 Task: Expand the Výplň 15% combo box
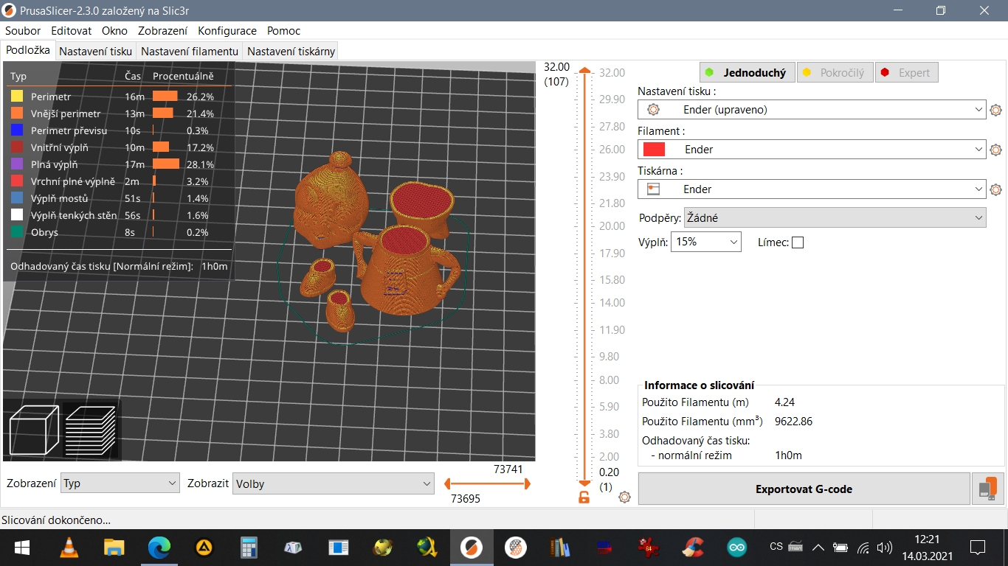point(705,242)
